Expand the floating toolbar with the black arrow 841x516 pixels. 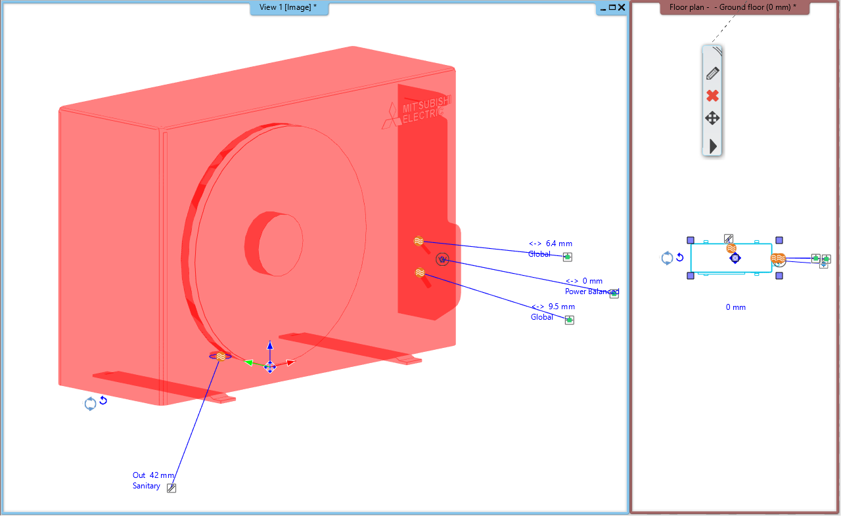pyautogui.click(x=713, y=146)
